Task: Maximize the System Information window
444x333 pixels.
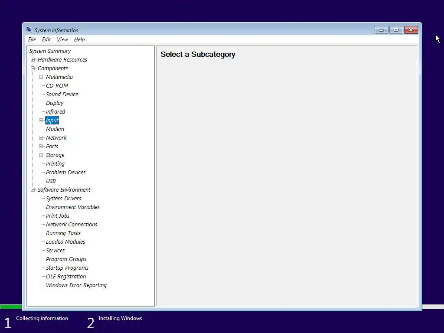Action: pyautogui.click(x=396, y=30)
